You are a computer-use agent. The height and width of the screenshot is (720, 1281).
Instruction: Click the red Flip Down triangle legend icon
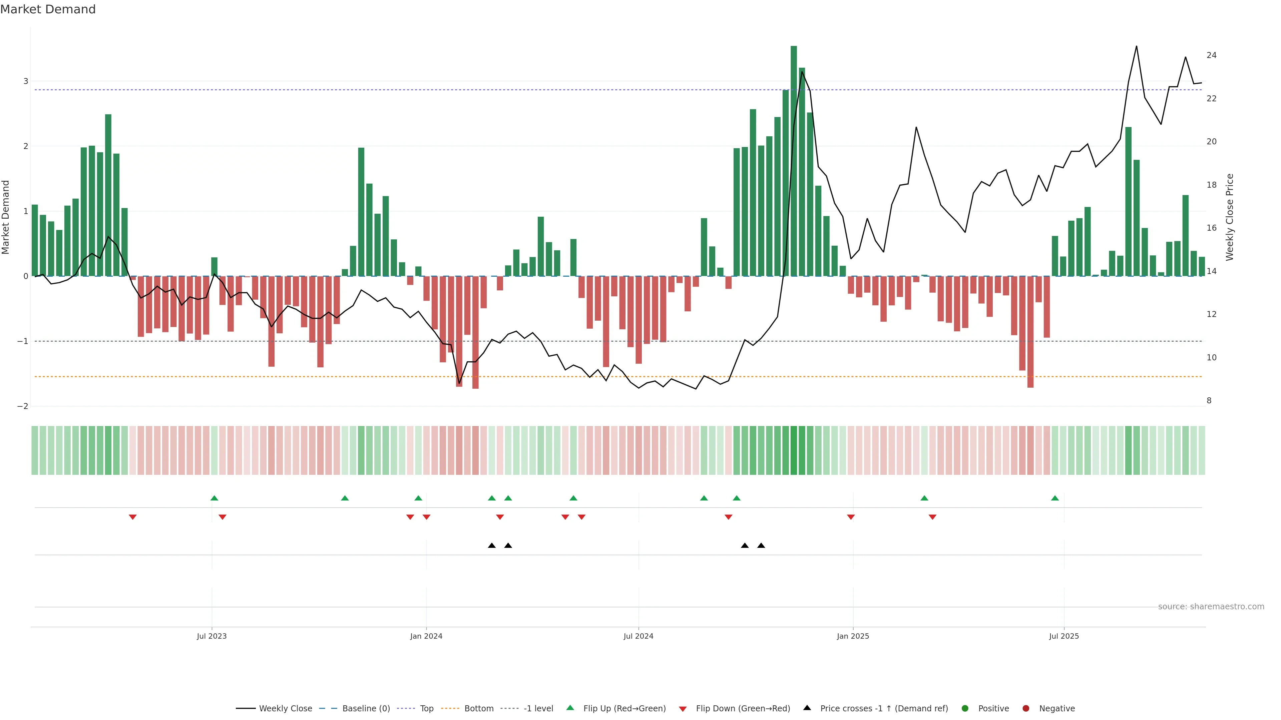pos(683,709)
